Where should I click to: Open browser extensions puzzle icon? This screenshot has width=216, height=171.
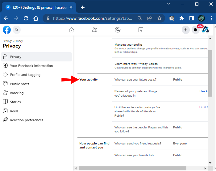(182, 18)
